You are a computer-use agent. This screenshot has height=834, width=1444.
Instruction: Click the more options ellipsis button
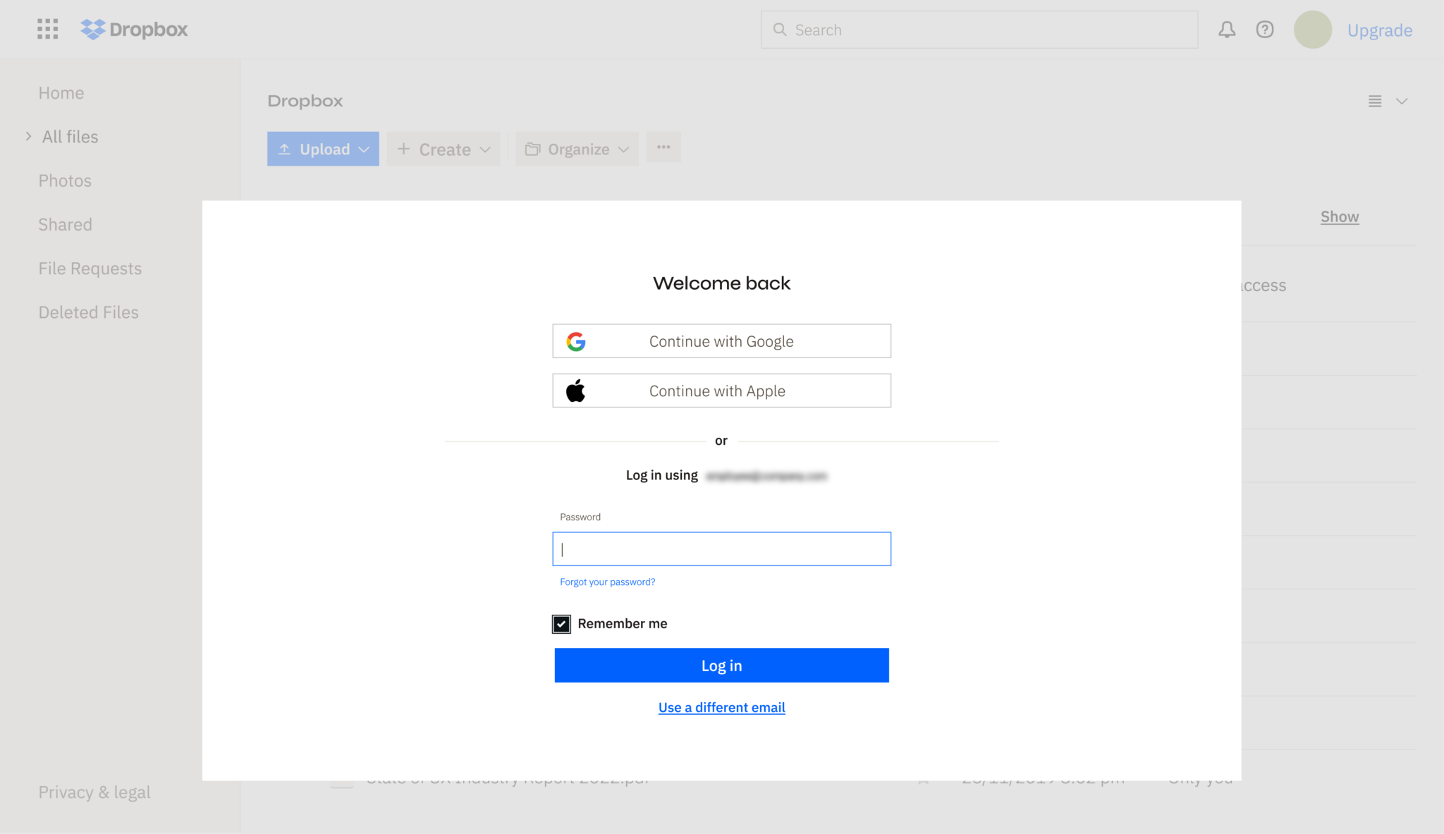pos(663,147)
